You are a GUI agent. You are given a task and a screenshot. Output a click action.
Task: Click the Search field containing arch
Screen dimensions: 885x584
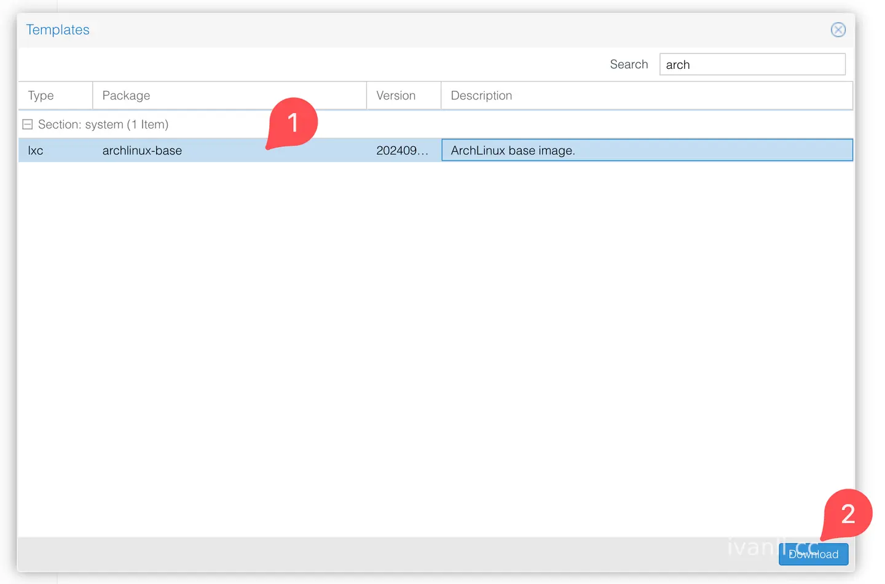752,65
